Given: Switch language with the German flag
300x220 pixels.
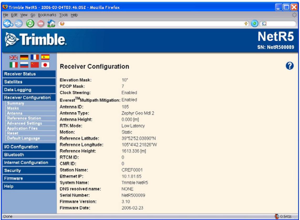Looking at the screenshot, I should pos(24,57).
